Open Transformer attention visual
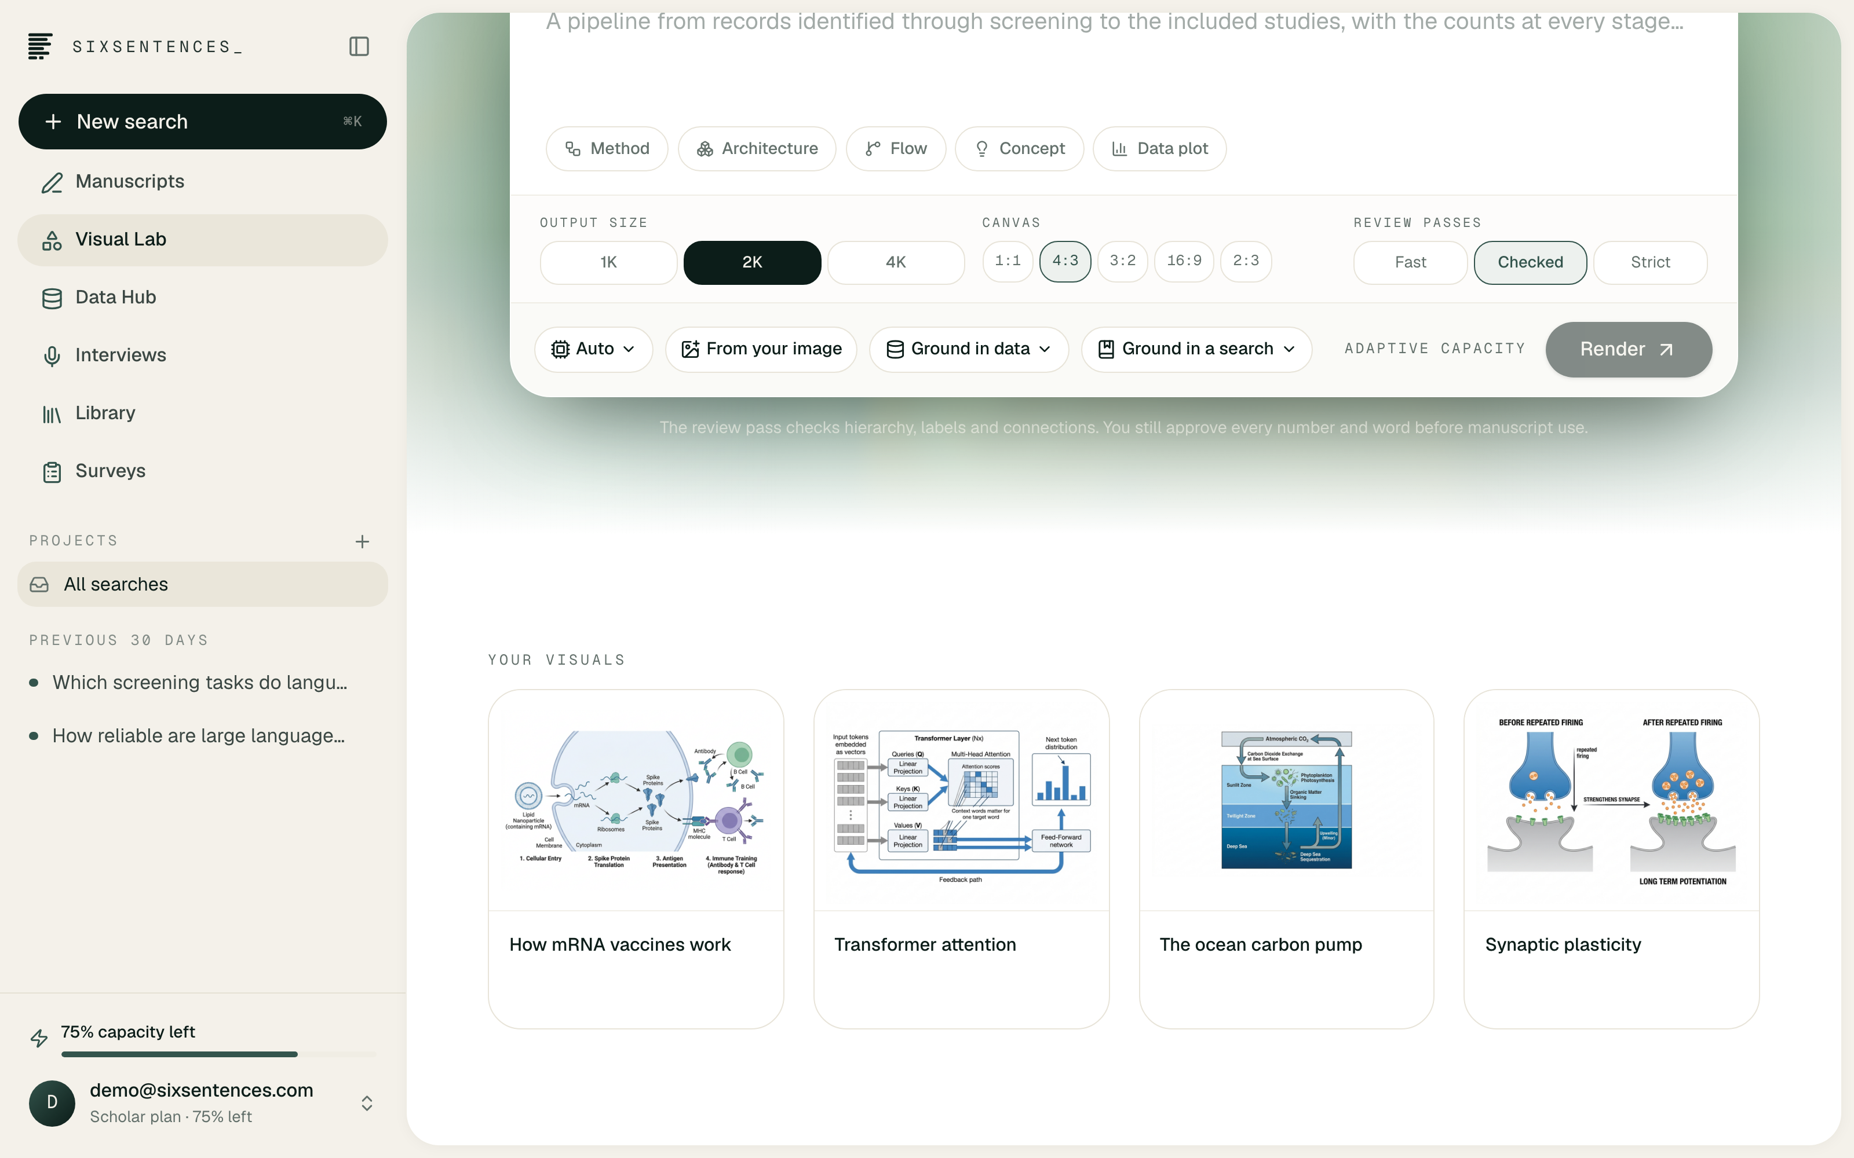1854x1158 pixels. (962, 859)
